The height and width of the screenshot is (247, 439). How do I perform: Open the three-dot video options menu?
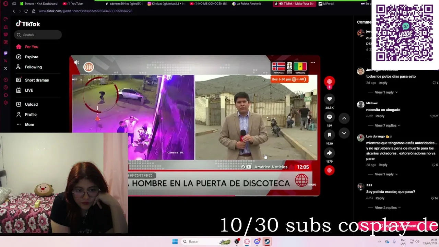pos(313,62)
